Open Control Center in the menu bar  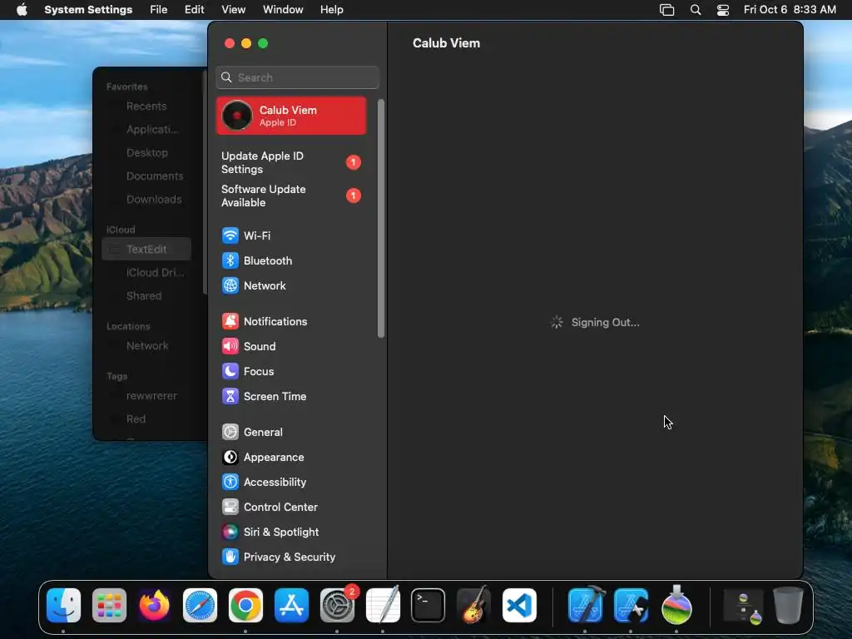[x=723, y=10]
